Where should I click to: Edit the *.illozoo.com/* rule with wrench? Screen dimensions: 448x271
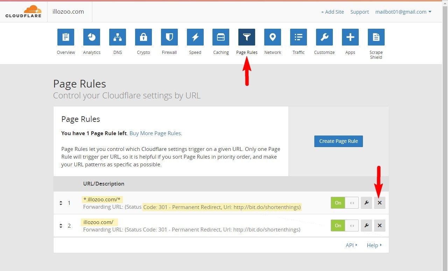[366, 203]
